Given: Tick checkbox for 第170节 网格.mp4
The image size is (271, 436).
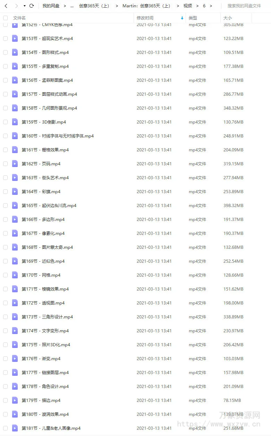Looking at the screenshot, I should coord(5,275).
